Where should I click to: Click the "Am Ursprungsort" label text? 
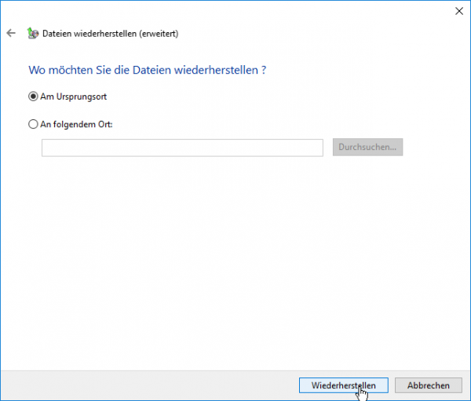click(x=74, y=97)
